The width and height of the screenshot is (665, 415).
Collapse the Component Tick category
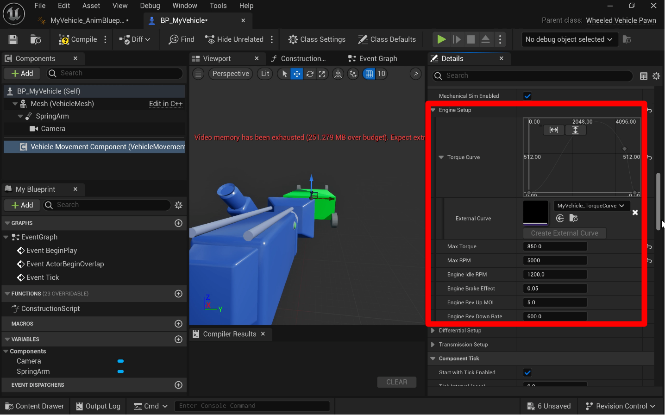point(433,358)
